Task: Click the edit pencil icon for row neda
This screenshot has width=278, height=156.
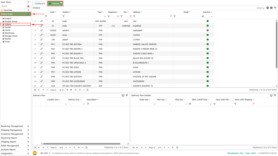Action: pos(41,21)
